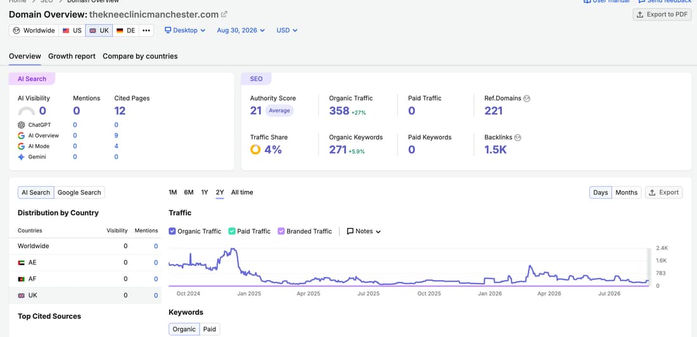
Task: Select the US flag database
Action: [x=72, y=30]
